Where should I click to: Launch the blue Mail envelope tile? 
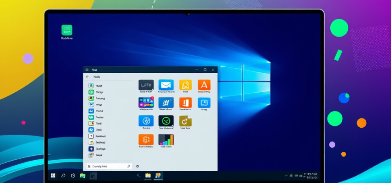pos(166,85)
